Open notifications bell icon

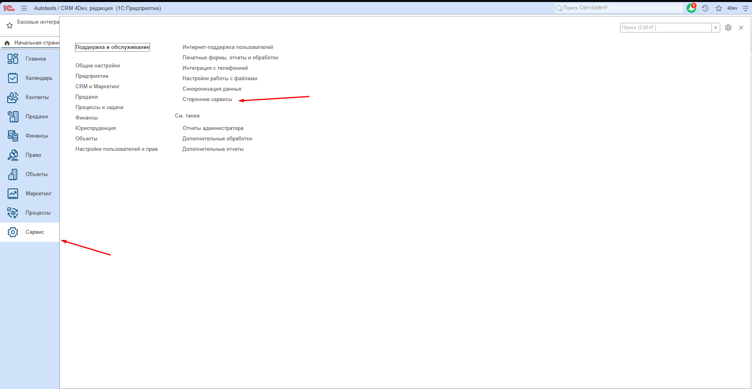691,8
